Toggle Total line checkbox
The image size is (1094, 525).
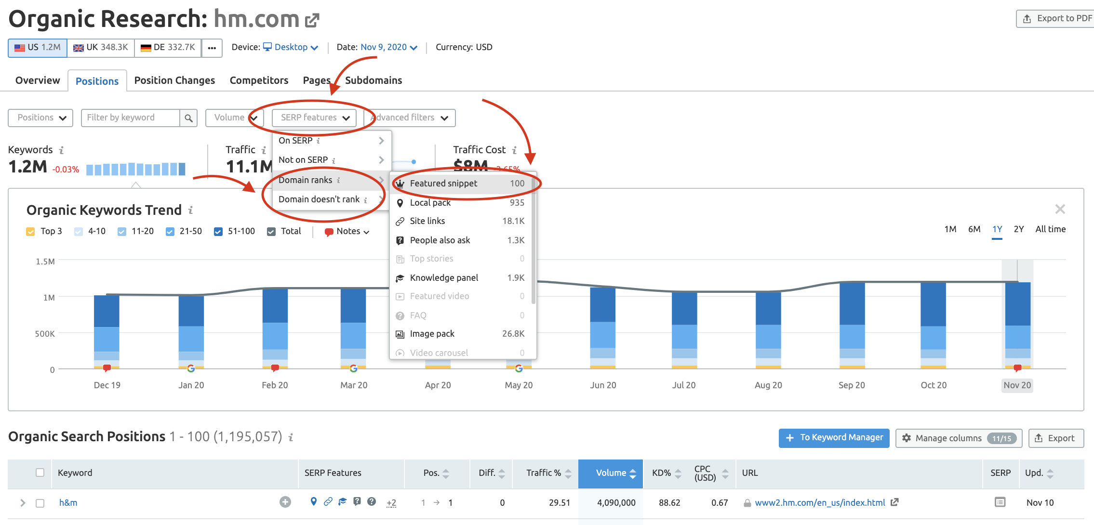click(x=271, y=232)
